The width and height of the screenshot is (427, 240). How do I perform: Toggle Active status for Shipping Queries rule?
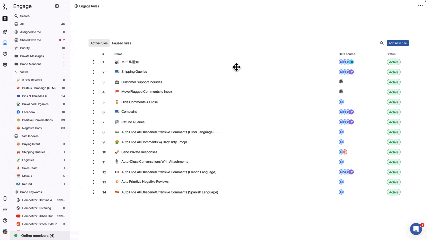point(393,72)
